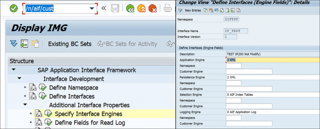Execute the Define Namespace activity clock icon
320x129 pixels.
(x=43, y=88)
